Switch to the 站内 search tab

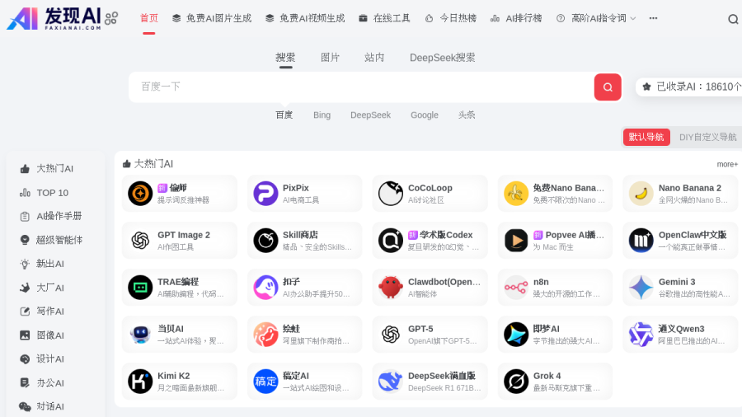[x=374, y=58]
